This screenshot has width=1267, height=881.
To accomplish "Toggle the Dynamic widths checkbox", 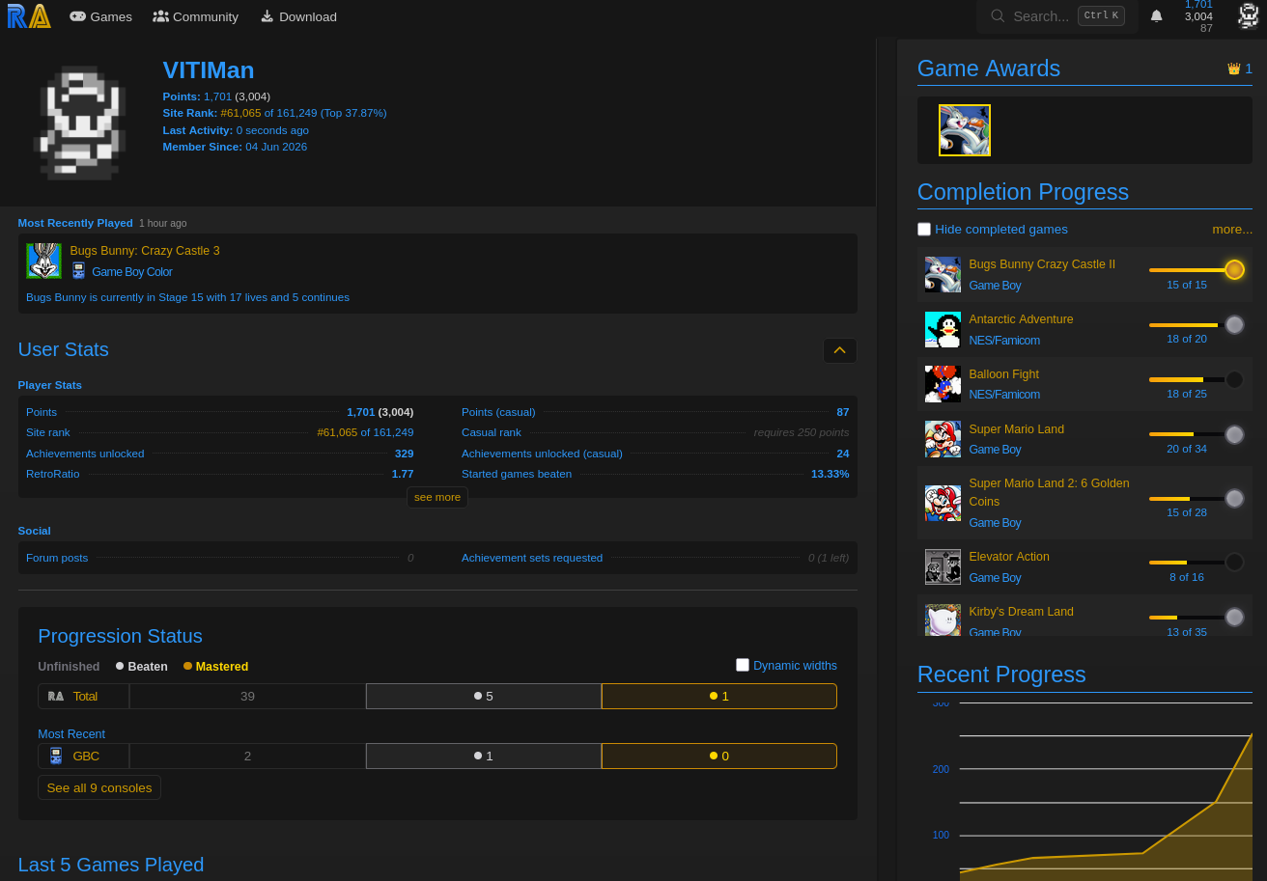I will pos(743,665).
